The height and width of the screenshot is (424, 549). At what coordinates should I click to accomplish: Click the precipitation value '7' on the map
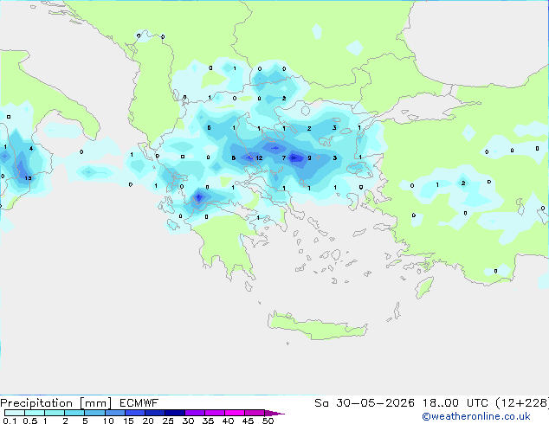[x=284, y=157]
